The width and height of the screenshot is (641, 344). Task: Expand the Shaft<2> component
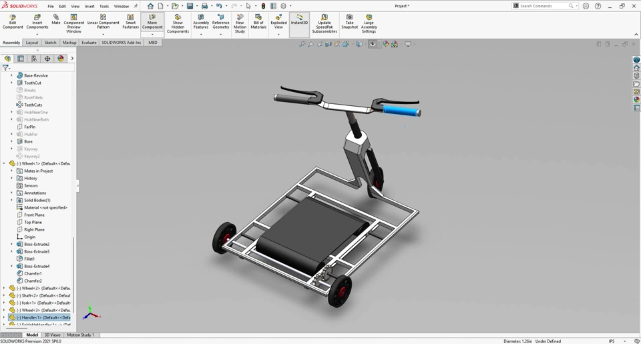click(4, 295)
